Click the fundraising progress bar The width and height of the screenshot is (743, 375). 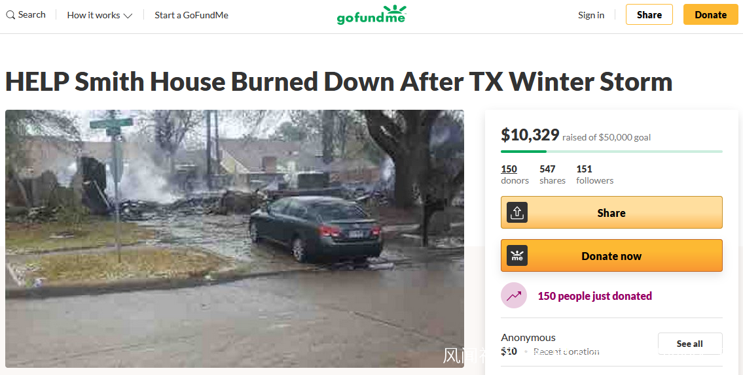point(611,152)
